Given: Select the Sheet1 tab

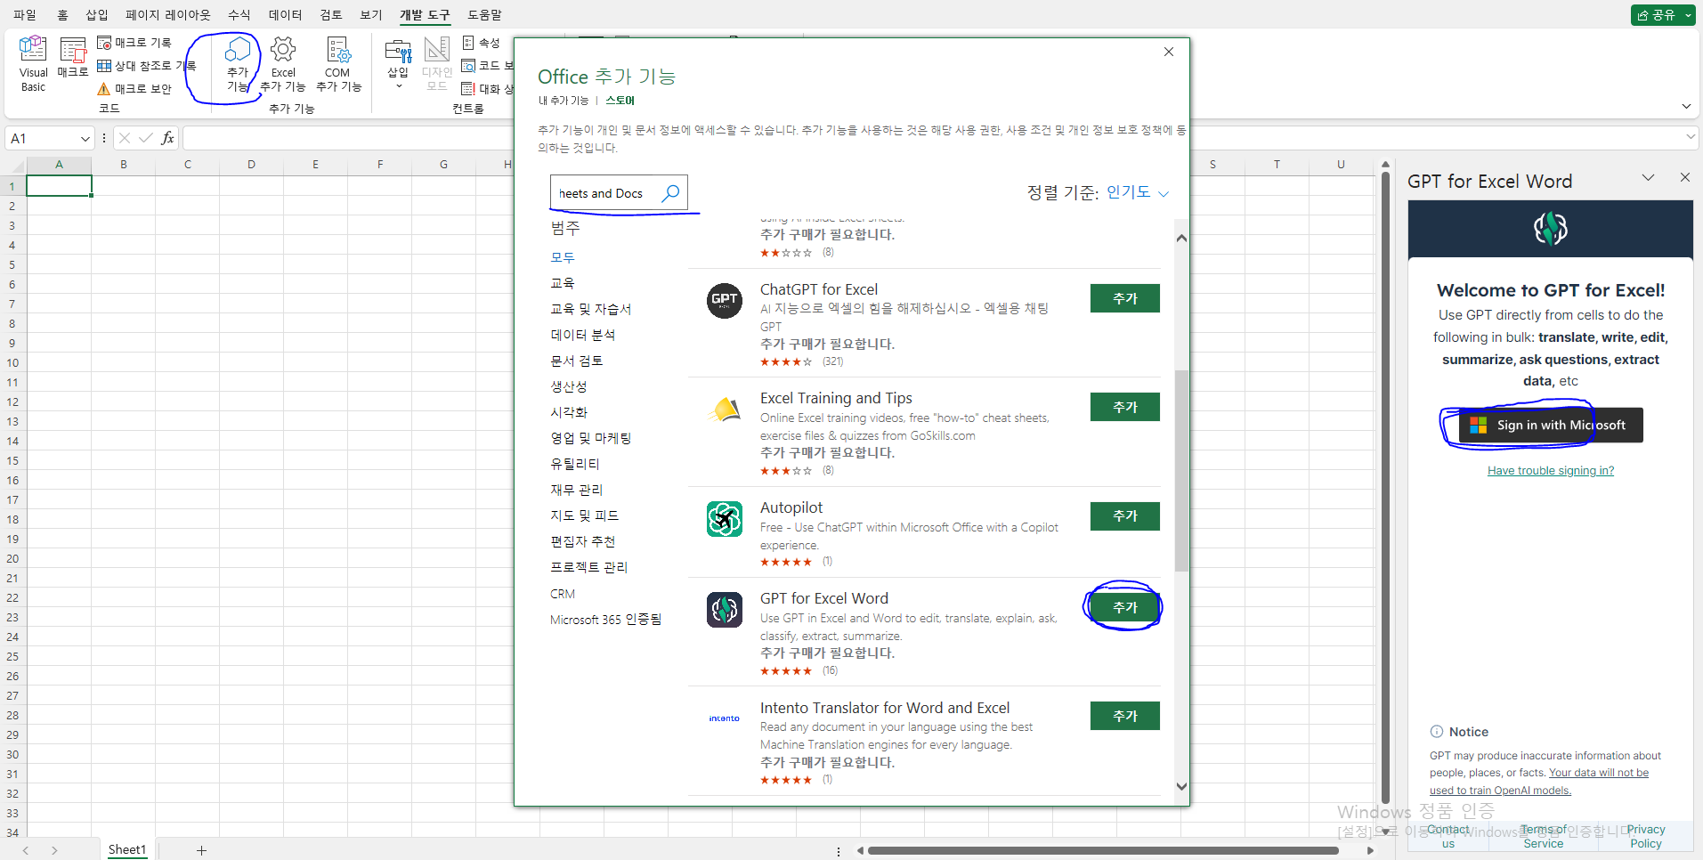Looking at the screenshot, I should 127,849.
